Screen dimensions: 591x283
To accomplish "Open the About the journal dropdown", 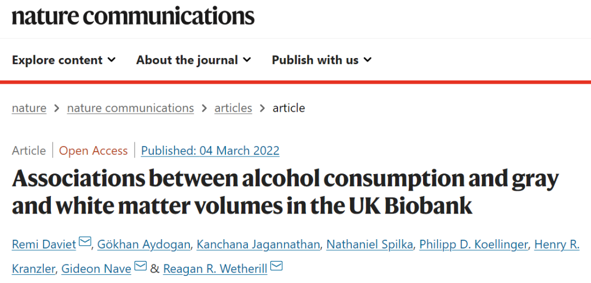I will point(193,60).
